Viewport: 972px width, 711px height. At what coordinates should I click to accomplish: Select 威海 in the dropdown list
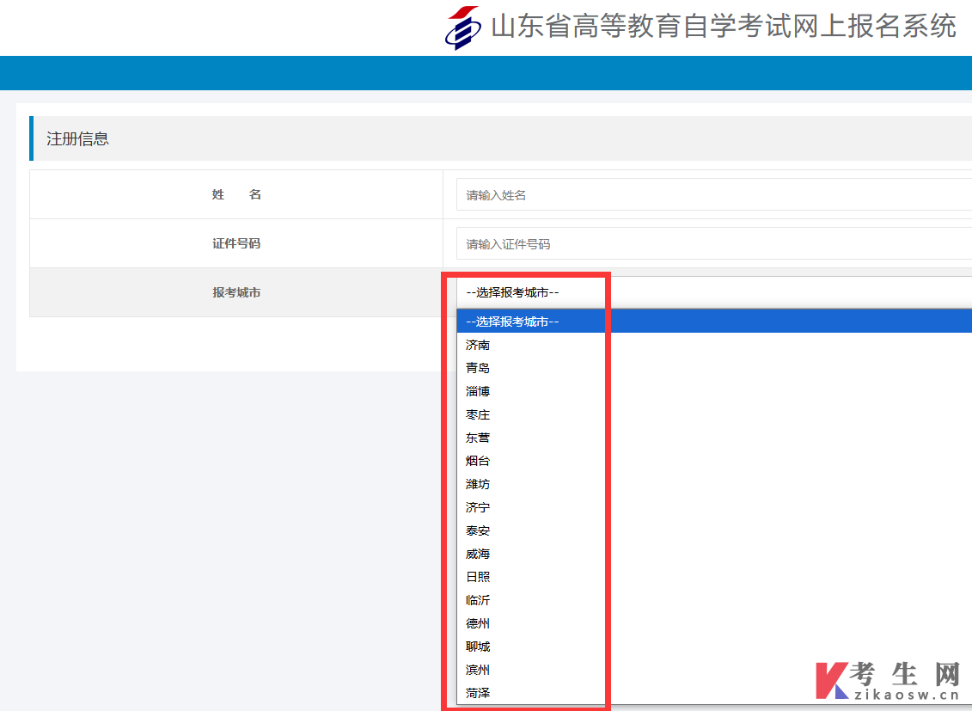714,554
